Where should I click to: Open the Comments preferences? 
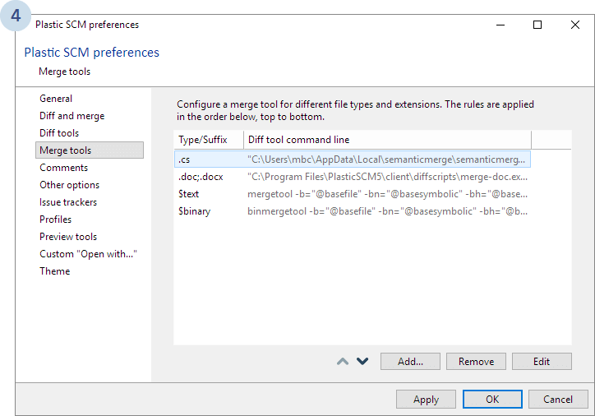[63, 168]
